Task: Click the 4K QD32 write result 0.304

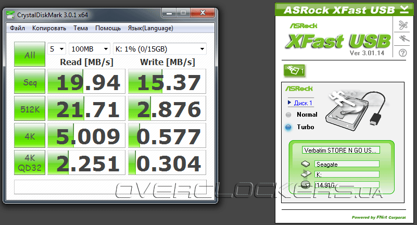Action: pos(167,162)
